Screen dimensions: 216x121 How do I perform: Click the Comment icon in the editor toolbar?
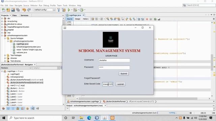155,19
